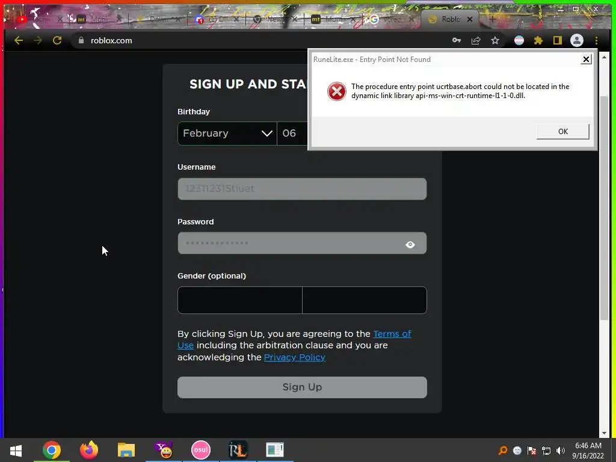The width and height of the screenshot is (616, 462).
Task: Expand the February month dropdown
Action: 227,133
